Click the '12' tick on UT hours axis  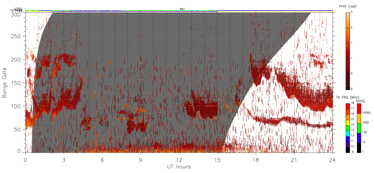(x=179, y=160)
